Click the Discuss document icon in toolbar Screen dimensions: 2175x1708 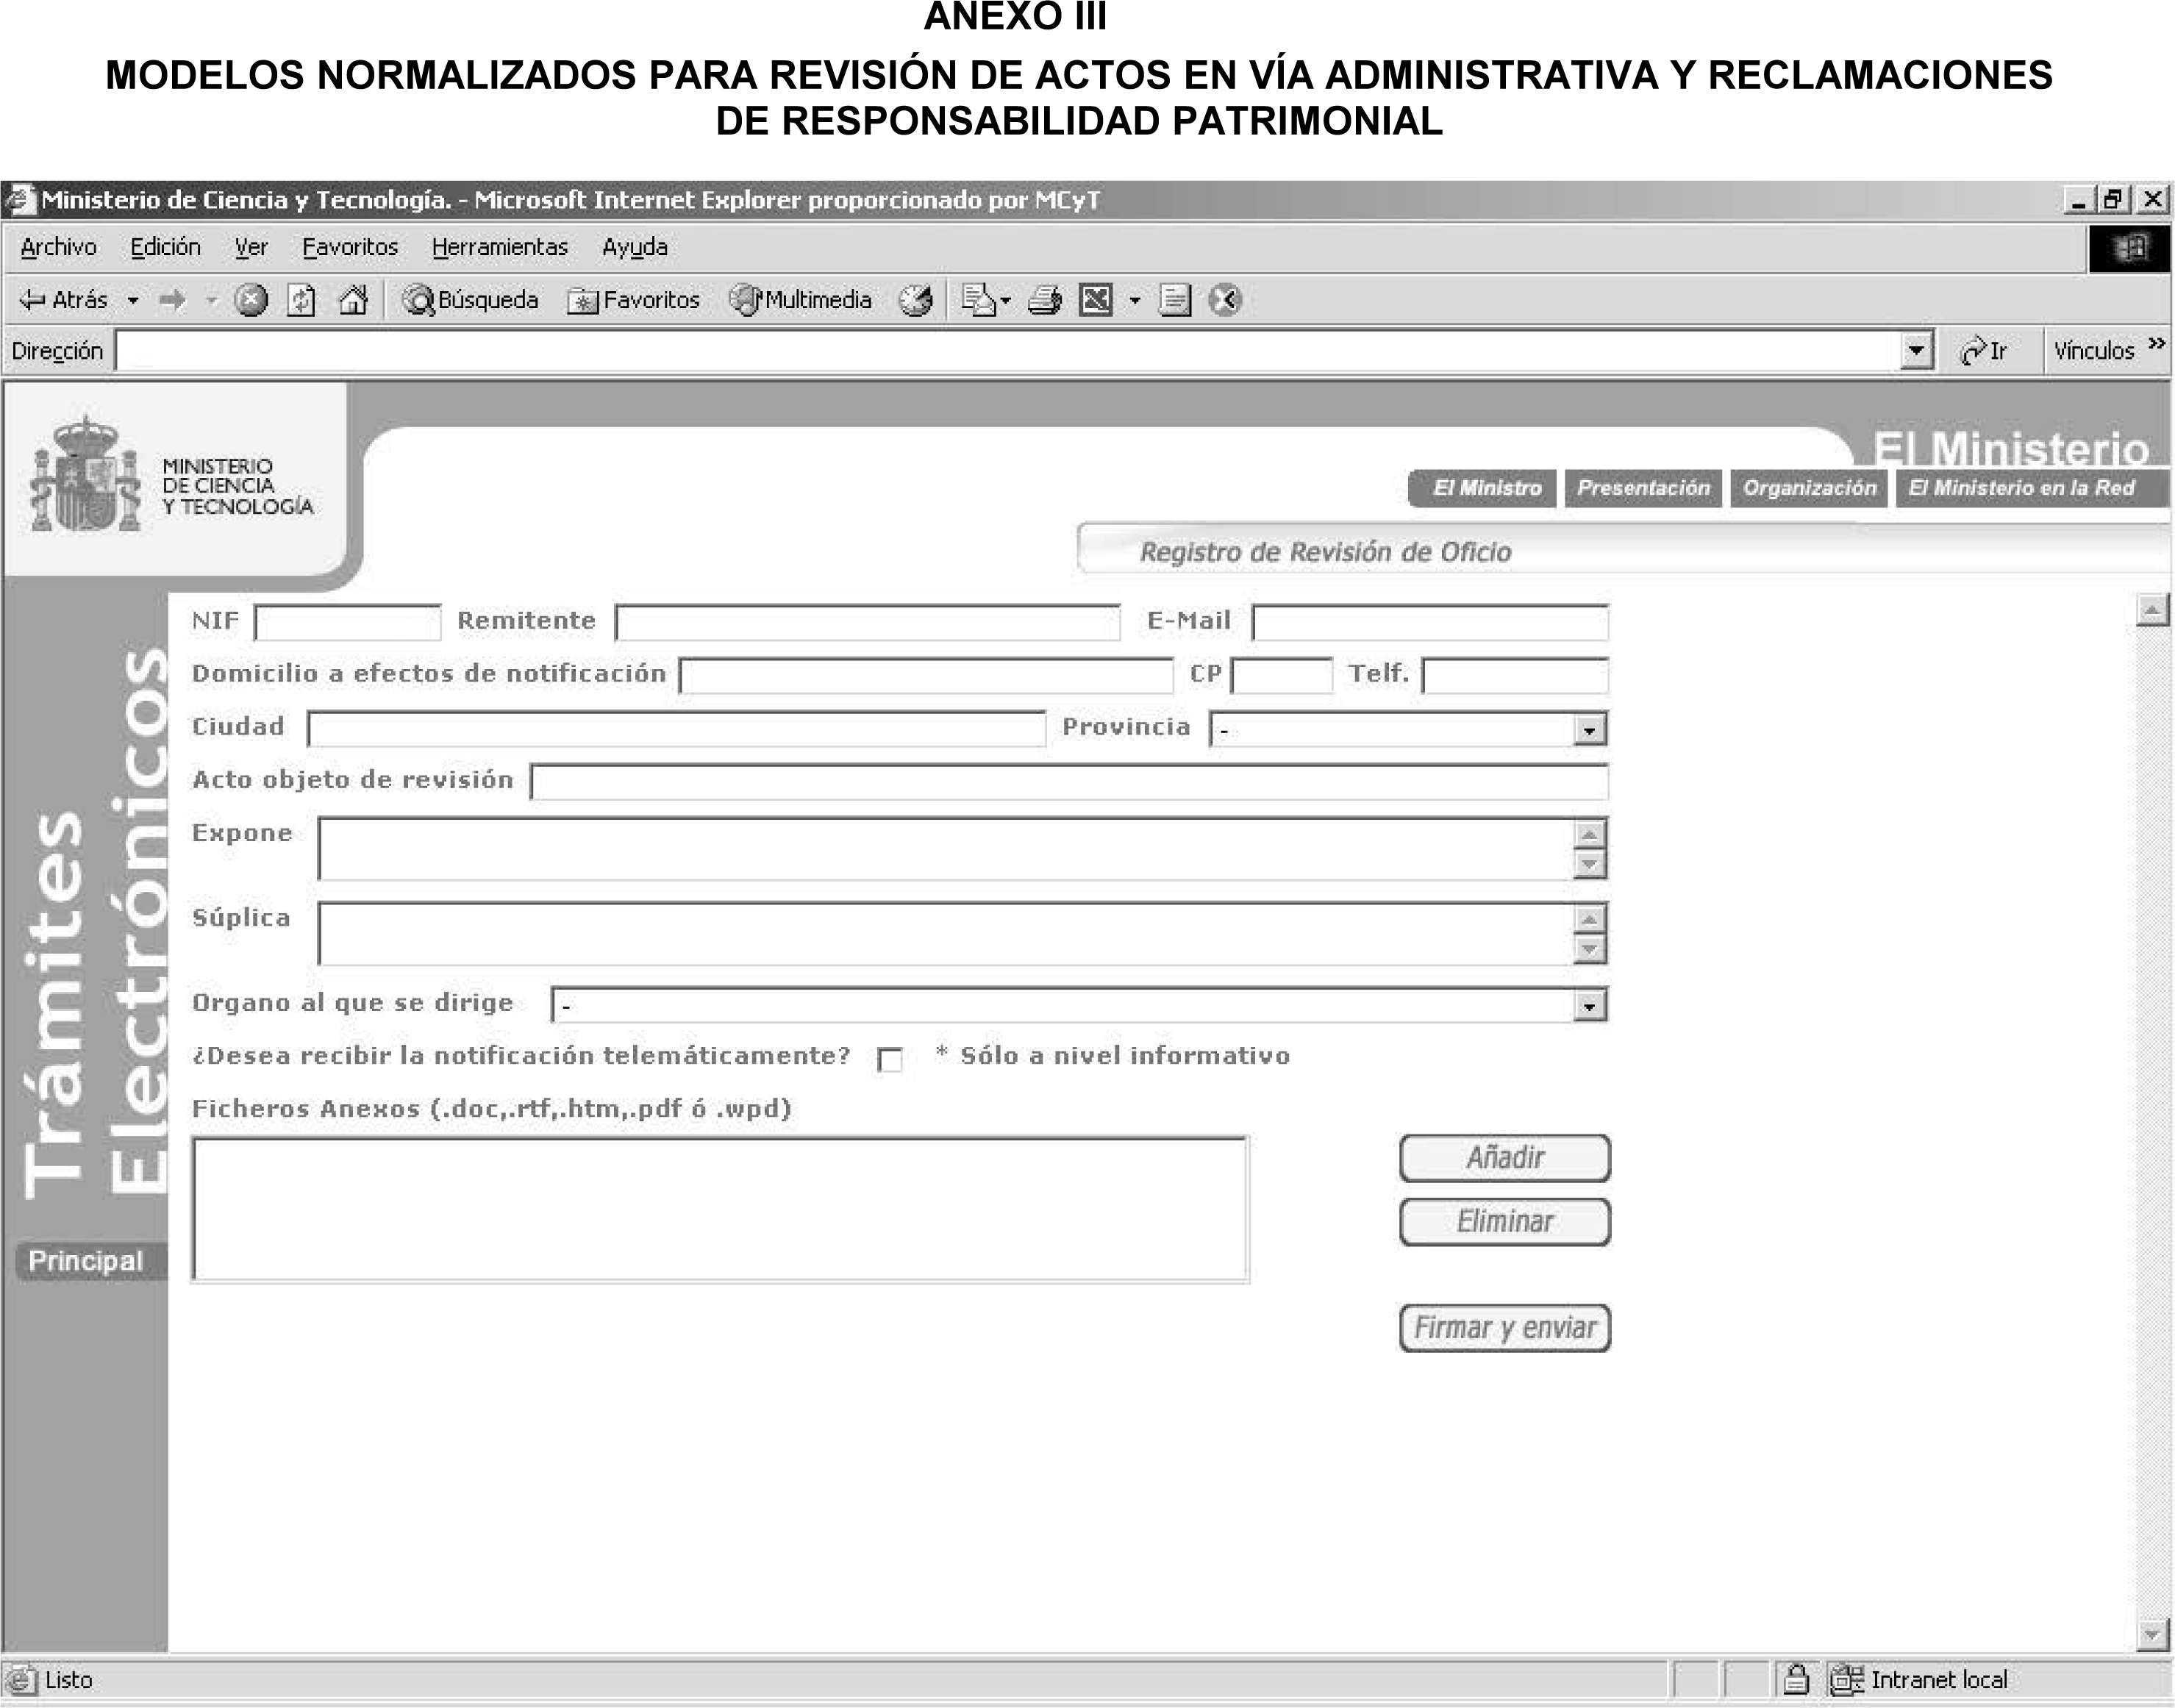tap(1175, 300)
